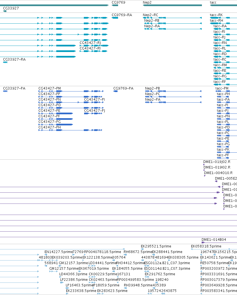The height and width of the screenshot is (295, 237).
Task: Click the GM12157.3prime EST label
Action: pyautogui.click(x=73, y=263)
